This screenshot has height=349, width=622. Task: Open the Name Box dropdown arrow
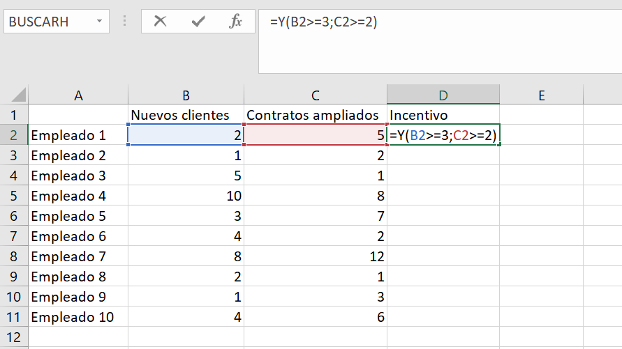99,21
